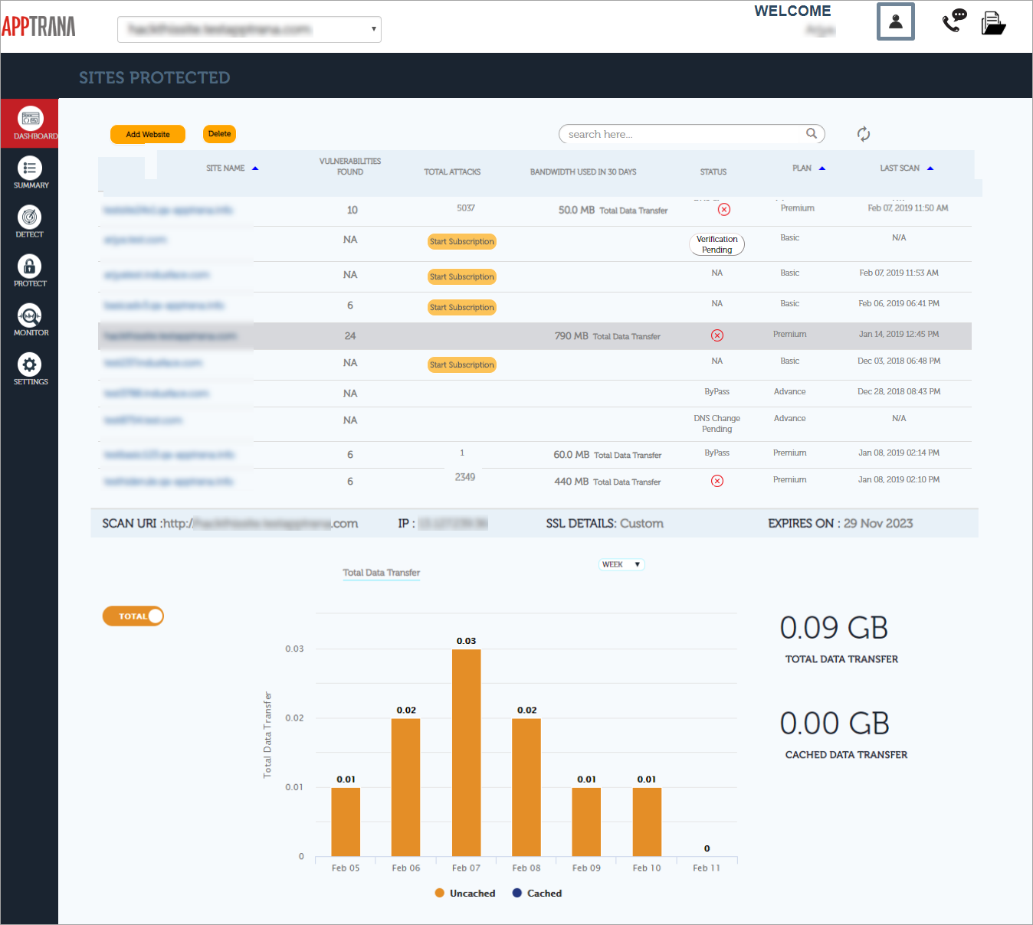Click the 2349 total attacks value
The height and width of the screenshot is (925, 1033).
point(465,477)
